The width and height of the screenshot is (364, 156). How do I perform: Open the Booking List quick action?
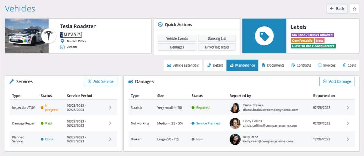coord(217,38)
